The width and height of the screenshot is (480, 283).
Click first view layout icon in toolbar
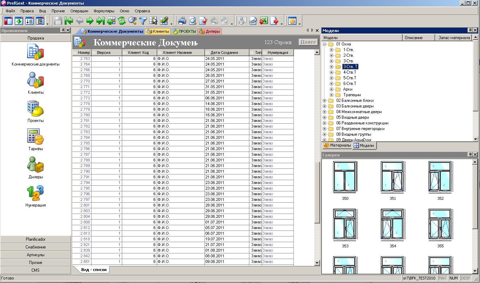[x=8, y=21]
